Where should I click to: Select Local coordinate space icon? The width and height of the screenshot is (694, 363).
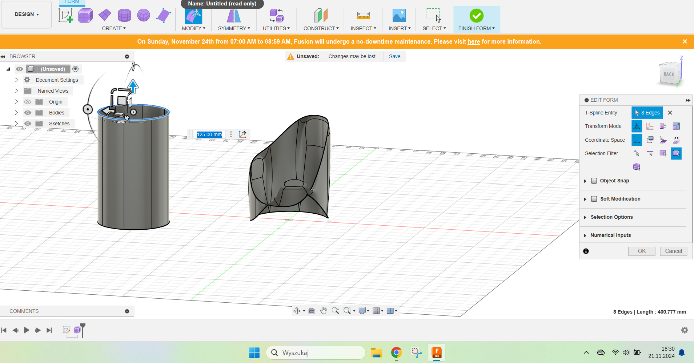pos(663,140)
